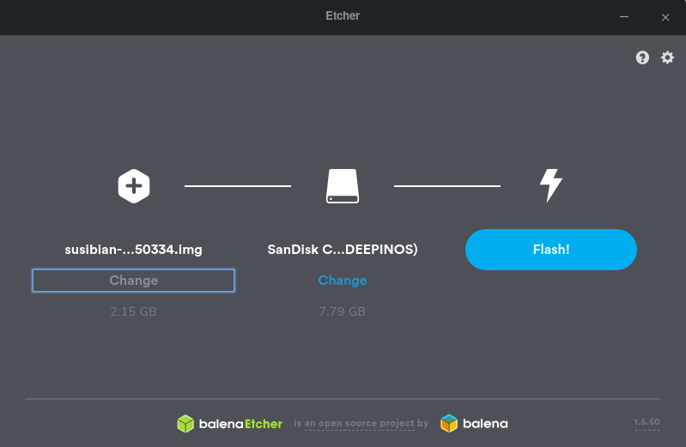Click the 7.79 GB drive size label
The image size is (686, 447).
pos(342,311)
